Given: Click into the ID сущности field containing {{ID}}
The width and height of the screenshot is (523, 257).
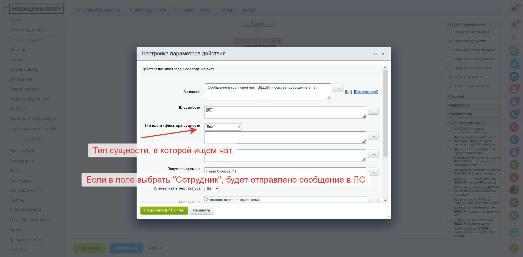Looking at the screenshot, I should point(285,112).
